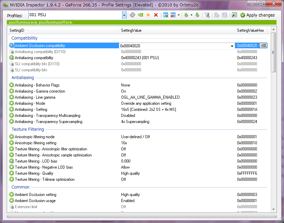Viewport: 284px width, 223px height.
Task: Click the gear icon beside Antialiasing - Setting
Action: click(11, 109)
